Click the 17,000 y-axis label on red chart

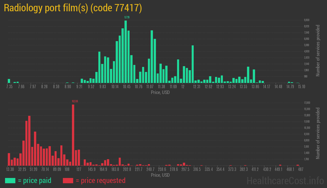click(307, 103)
